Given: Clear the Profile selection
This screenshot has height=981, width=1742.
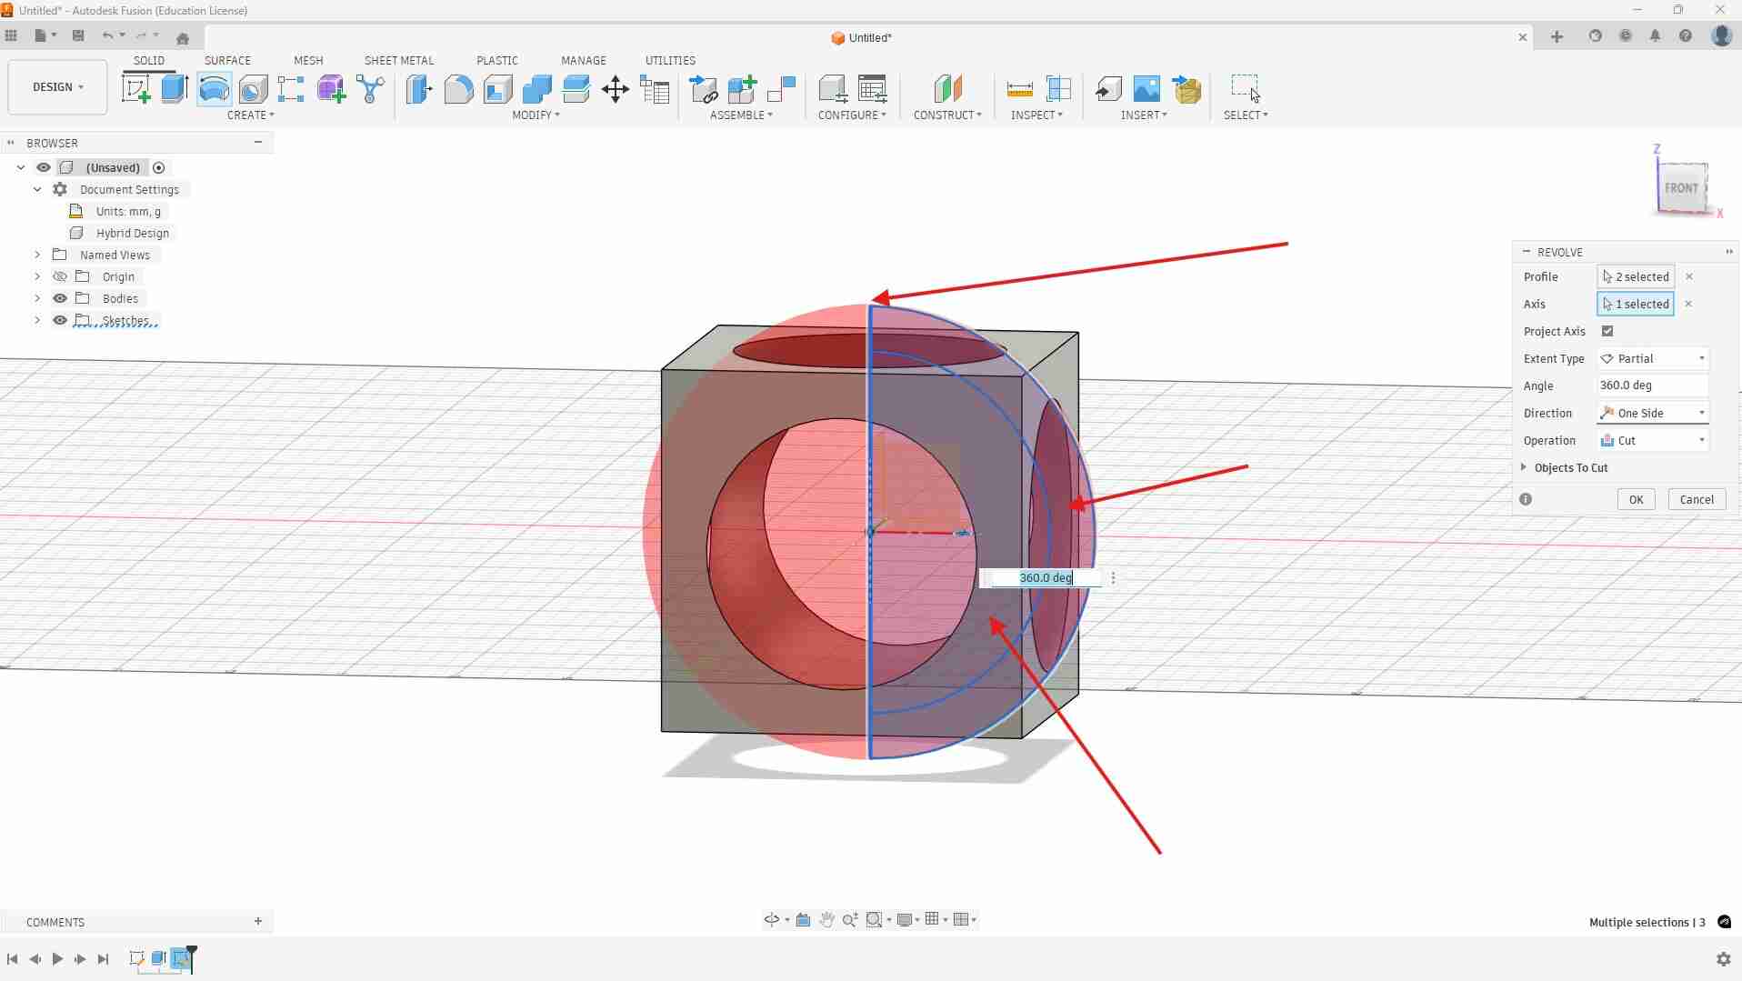Looking at the screenshot, I should click(1689, 276).
